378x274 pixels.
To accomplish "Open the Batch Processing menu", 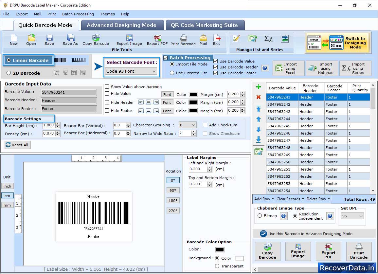I will tap(78, 14).
